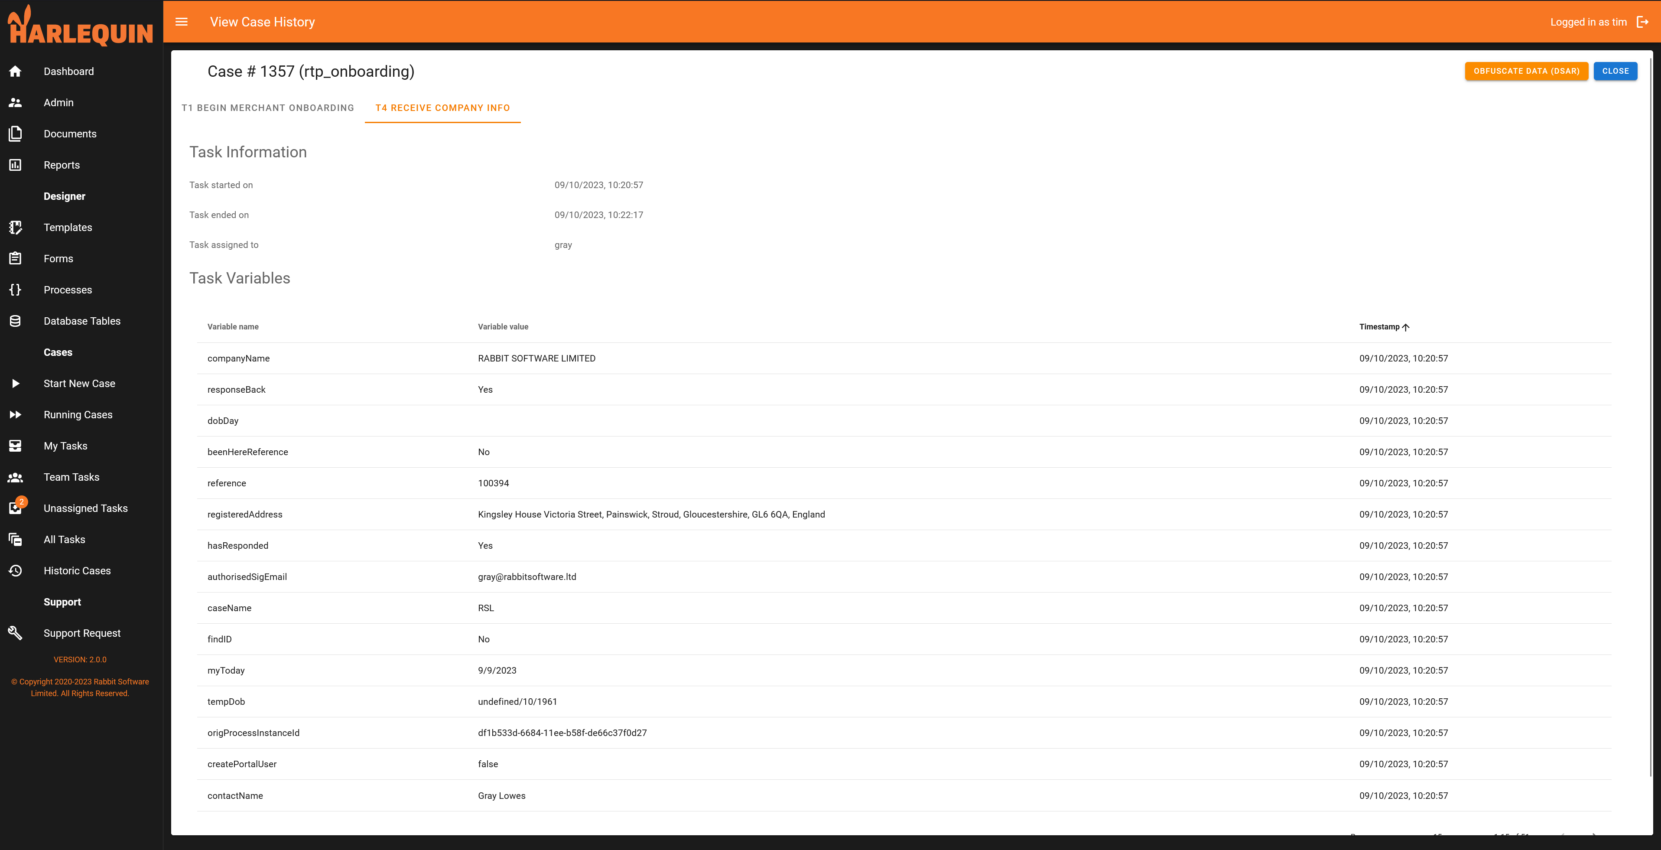Open Team Tasks via group icon
This screenshot has height=850, width=1661.
[16, 477]
